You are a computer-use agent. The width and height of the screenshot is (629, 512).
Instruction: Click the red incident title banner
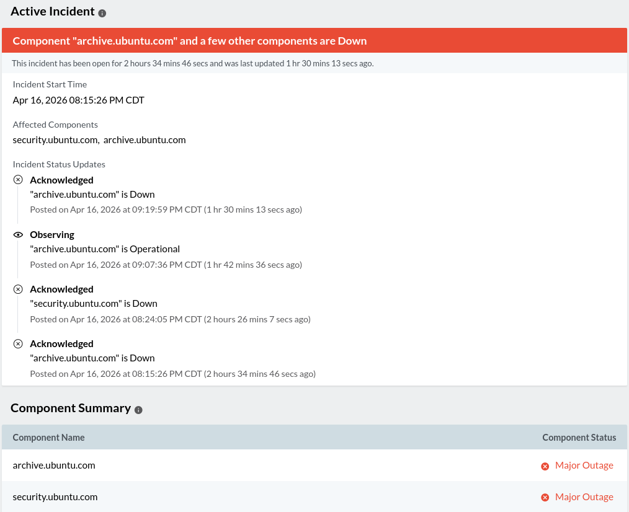click(314, 40)
